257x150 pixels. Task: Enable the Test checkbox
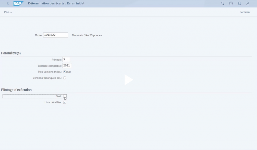65,96
